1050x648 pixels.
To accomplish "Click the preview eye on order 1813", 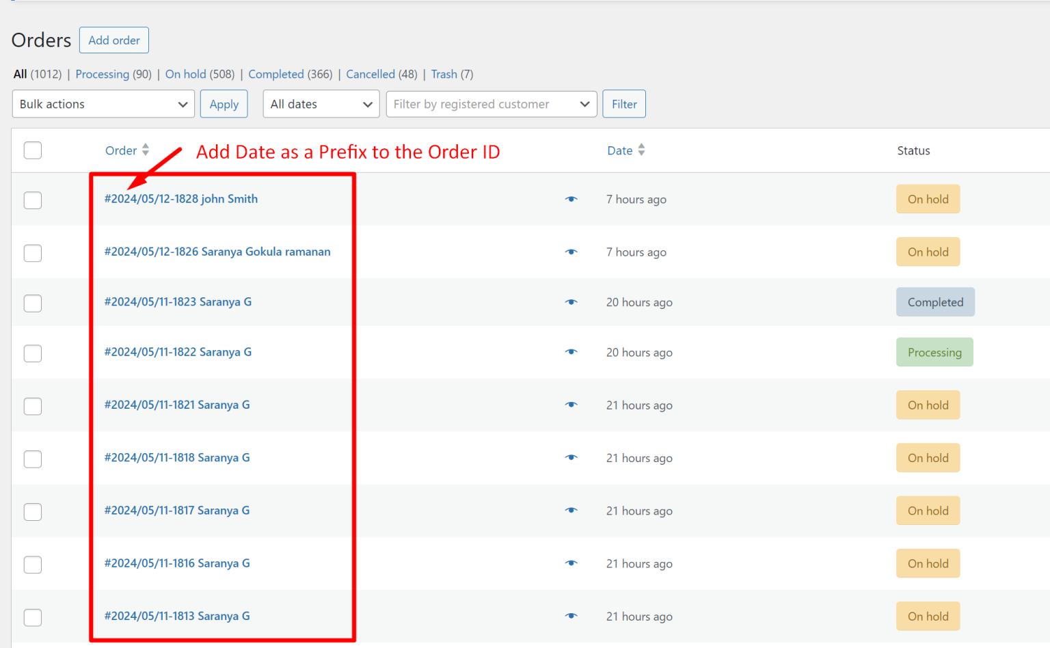I will (x=571, y=616).
